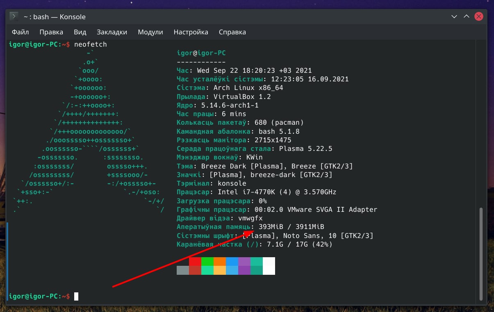Click the 'VirtualBox 1.2' device value

[242, 97]
